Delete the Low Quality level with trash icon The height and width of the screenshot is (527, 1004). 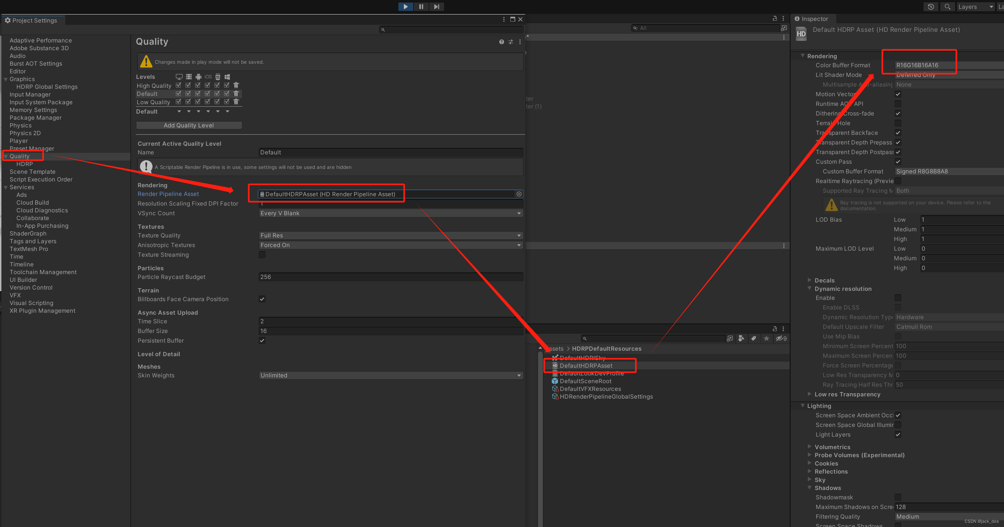pyautogui.click(x=236, y=102)
